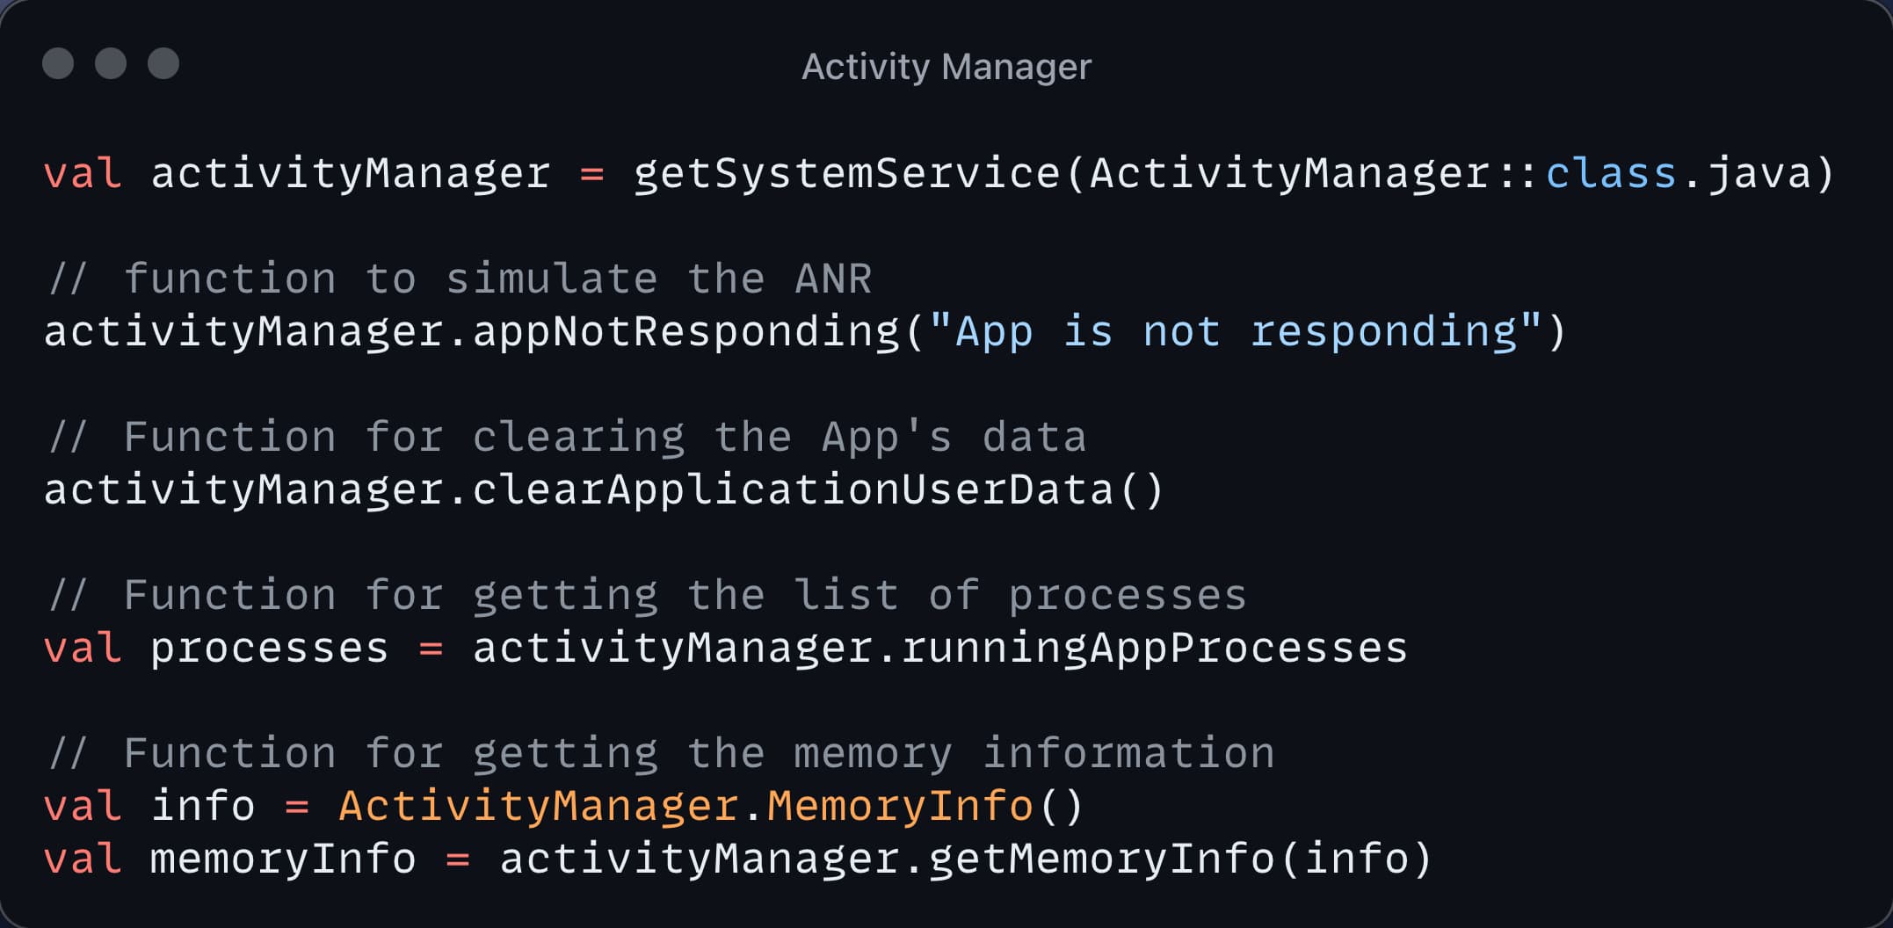Image resolution: width=1893 pixels, height=928 pixels.
Task: Click the processes variable name
Action: pos(269,649)
